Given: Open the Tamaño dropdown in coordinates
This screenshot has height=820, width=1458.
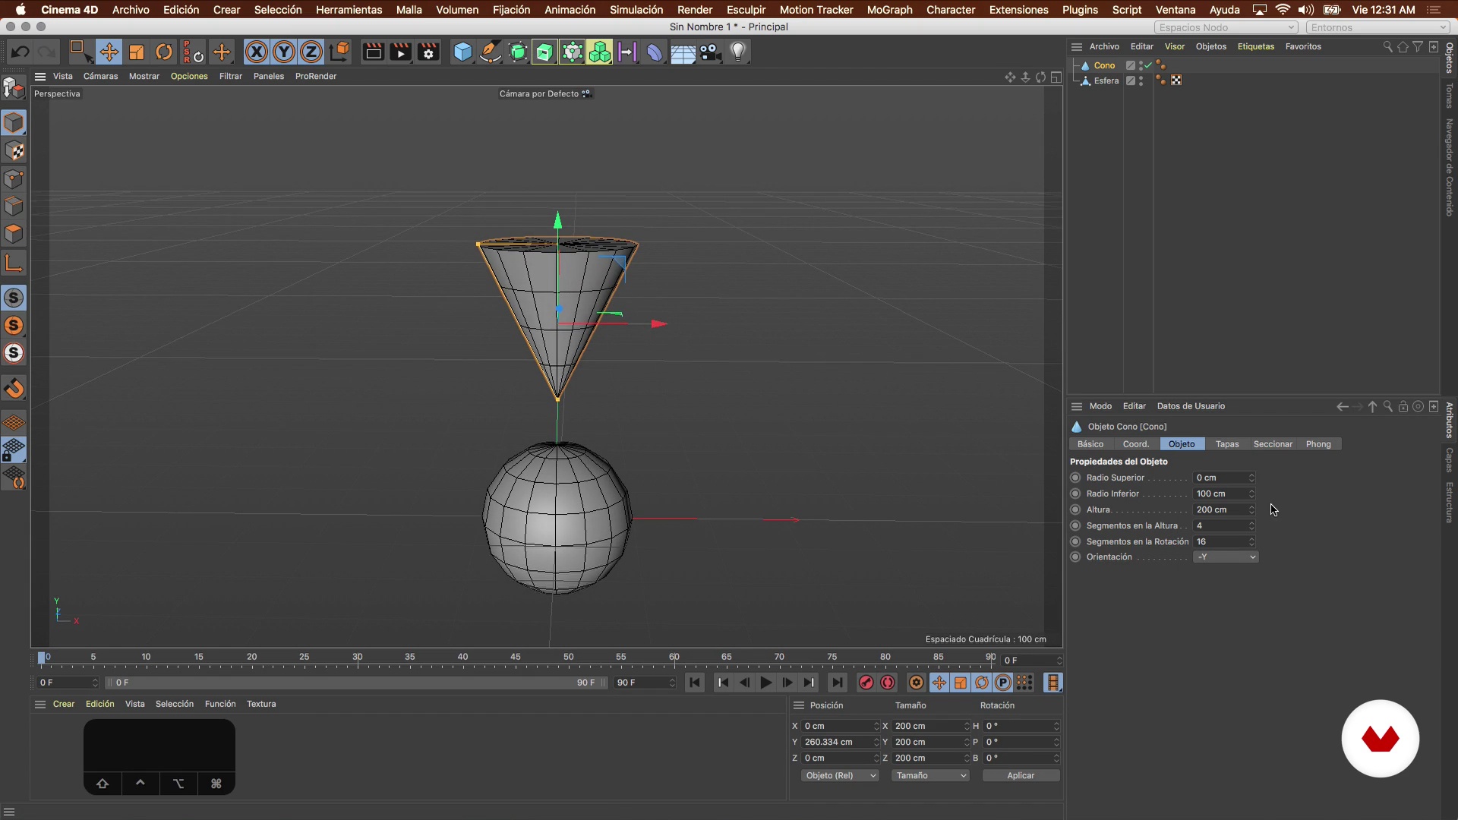Looking at the screenshot, I should 930,775.
